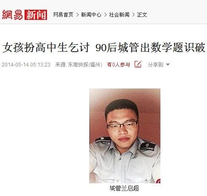Click the source 东南快报(福州)
The image size is (207, 196).
click(85, 65)
